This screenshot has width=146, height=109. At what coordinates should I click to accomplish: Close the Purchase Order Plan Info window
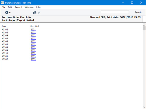click(141, 3)
